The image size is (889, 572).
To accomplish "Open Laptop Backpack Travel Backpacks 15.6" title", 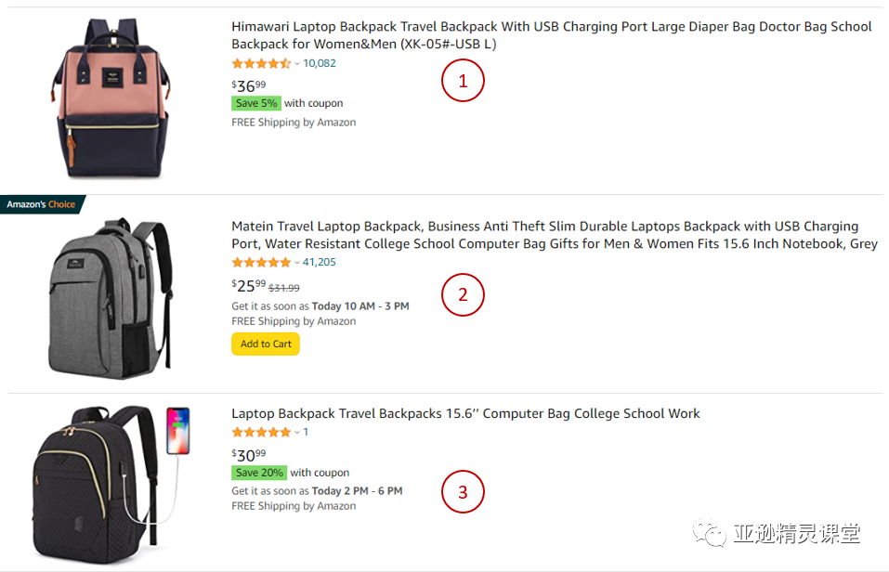I will (x=465, y=413).
